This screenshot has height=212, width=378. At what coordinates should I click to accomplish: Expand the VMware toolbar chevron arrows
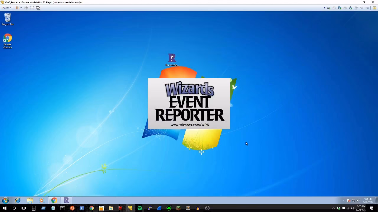click(x=325, y=8)
